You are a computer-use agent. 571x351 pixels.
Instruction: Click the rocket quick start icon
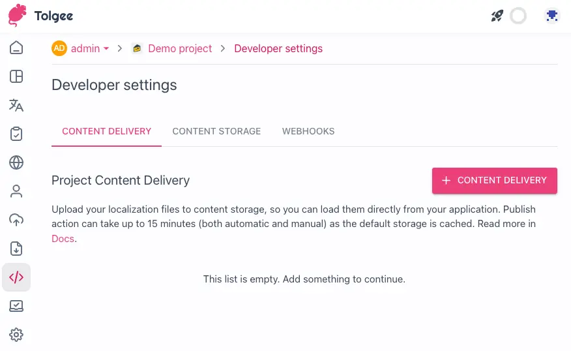(497, 16)
